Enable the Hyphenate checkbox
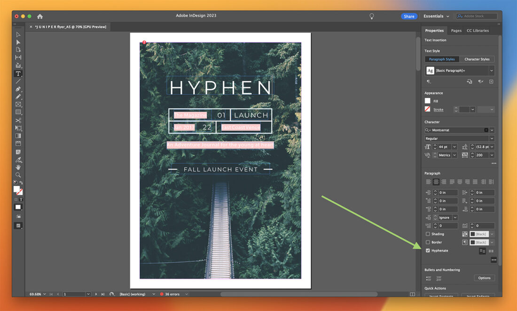This screenshot has height=311, width=517. (428, 250)
